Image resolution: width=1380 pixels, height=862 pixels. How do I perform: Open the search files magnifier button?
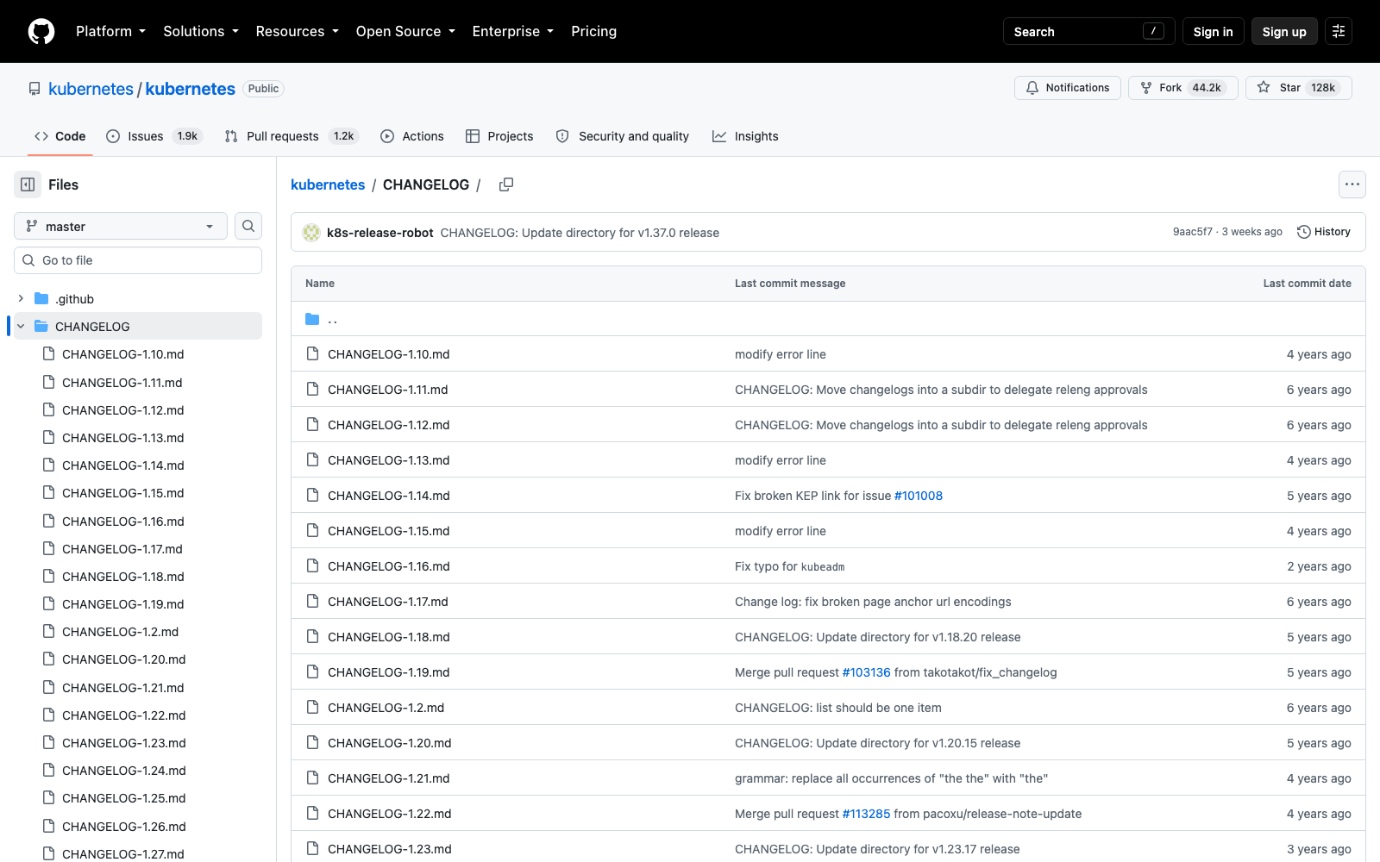248,226
